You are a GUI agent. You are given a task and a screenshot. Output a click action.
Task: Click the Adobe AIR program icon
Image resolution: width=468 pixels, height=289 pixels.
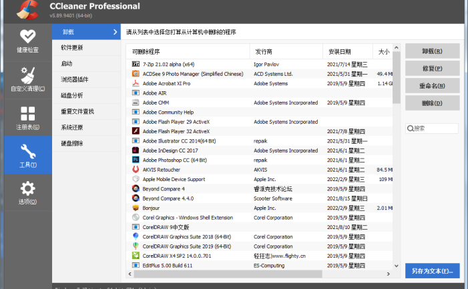136,93
